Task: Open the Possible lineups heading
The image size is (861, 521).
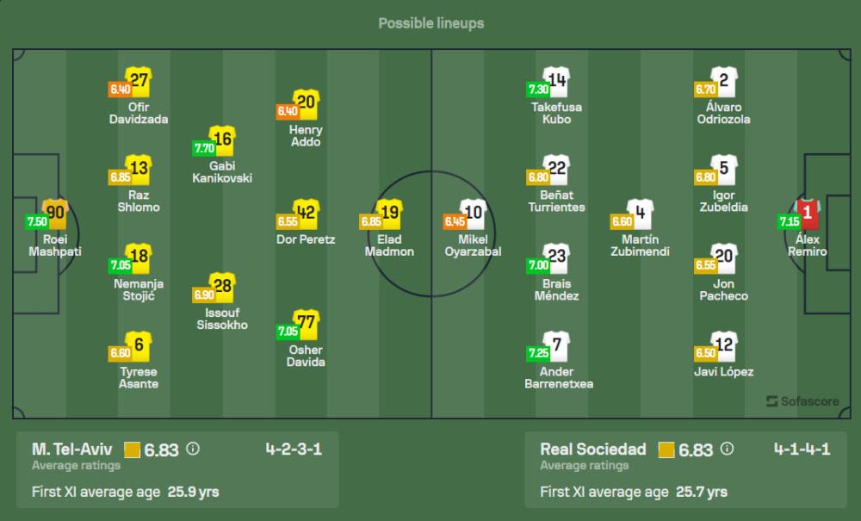Action: coord(430,23)
